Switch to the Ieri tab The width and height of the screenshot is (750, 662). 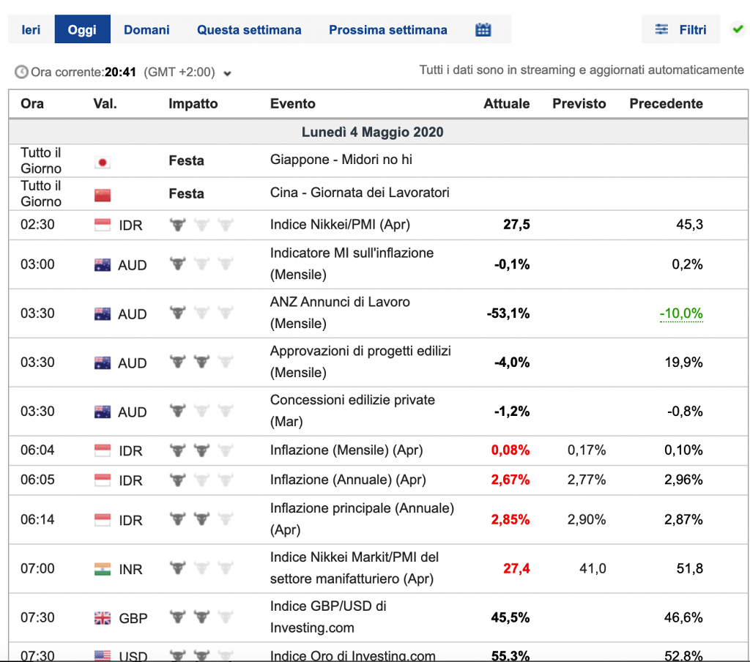(x=31, y=30)
